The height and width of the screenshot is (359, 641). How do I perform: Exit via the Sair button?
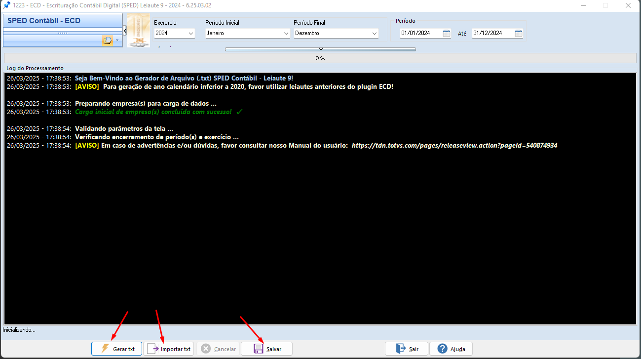pyautogui.click(x=407, y=349)
